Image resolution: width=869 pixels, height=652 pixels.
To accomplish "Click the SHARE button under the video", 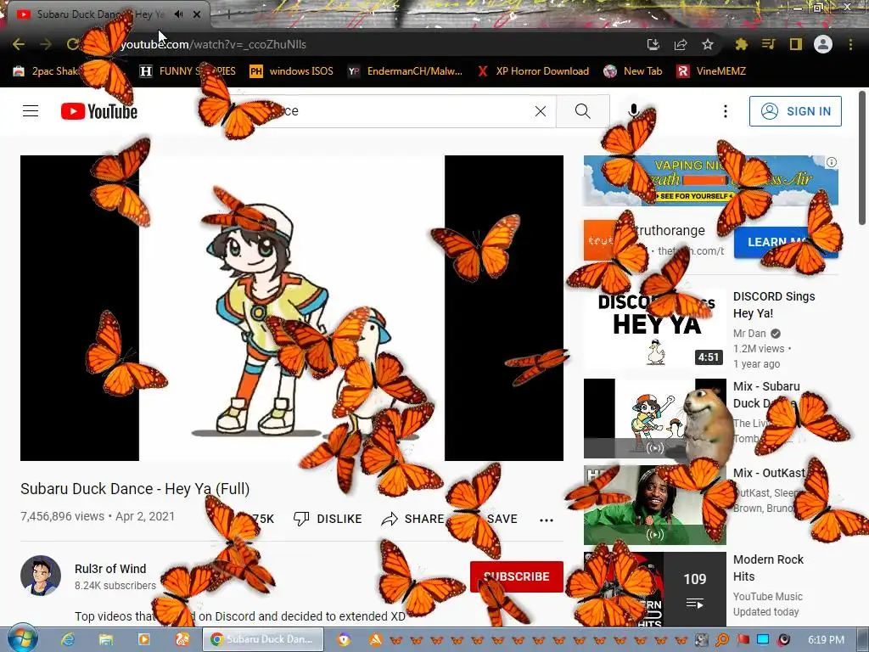I will point(413,519).
